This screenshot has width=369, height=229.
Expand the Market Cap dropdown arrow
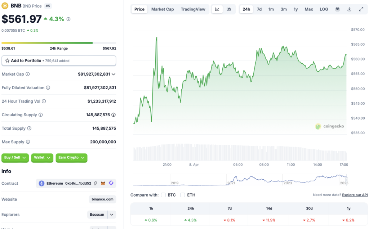[x=114, y=74]
